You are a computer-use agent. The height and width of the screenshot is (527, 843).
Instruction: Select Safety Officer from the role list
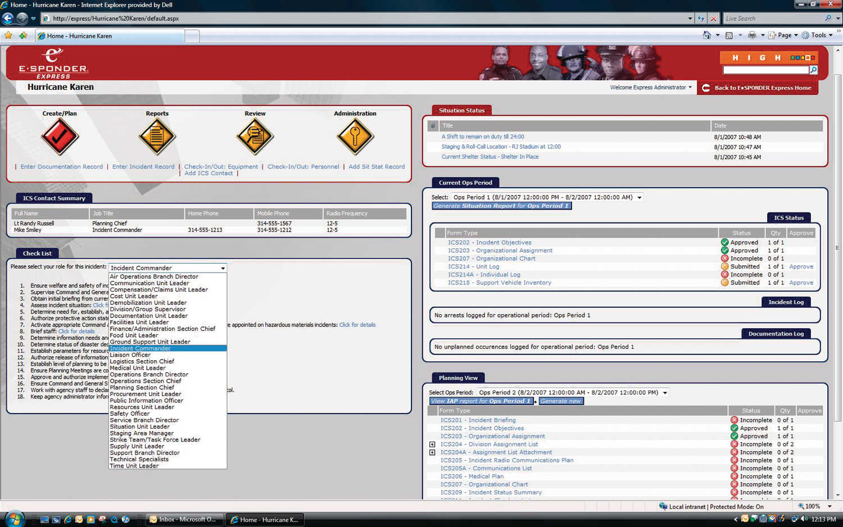point(130,414)
